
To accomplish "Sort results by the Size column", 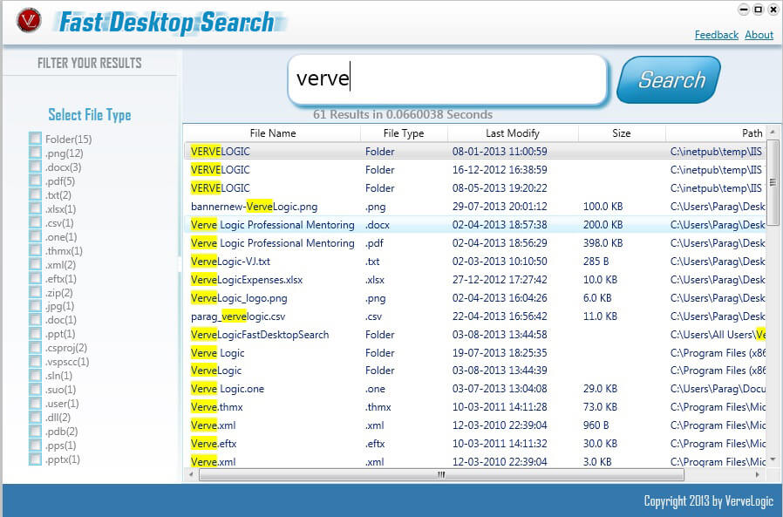I will pos(621,133).
